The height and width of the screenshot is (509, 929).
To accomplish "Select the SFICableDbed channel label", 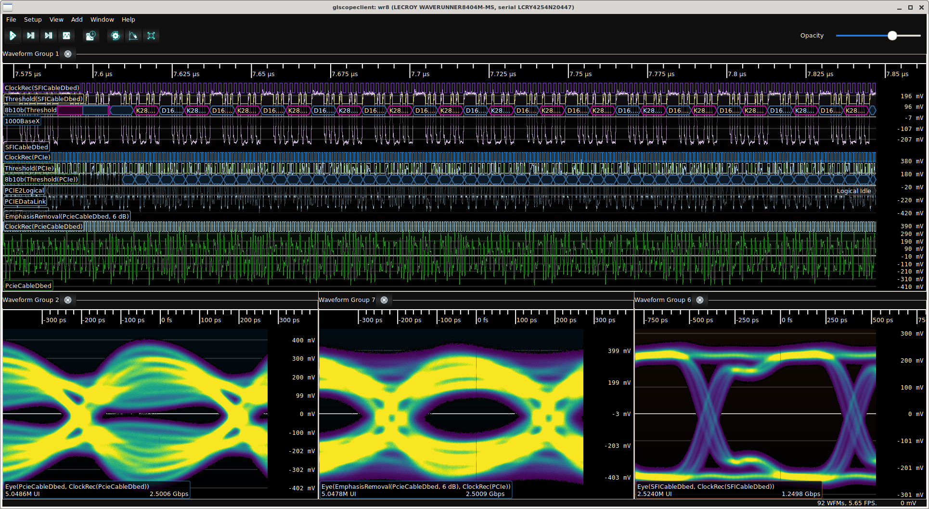I will tap(26, 147).
